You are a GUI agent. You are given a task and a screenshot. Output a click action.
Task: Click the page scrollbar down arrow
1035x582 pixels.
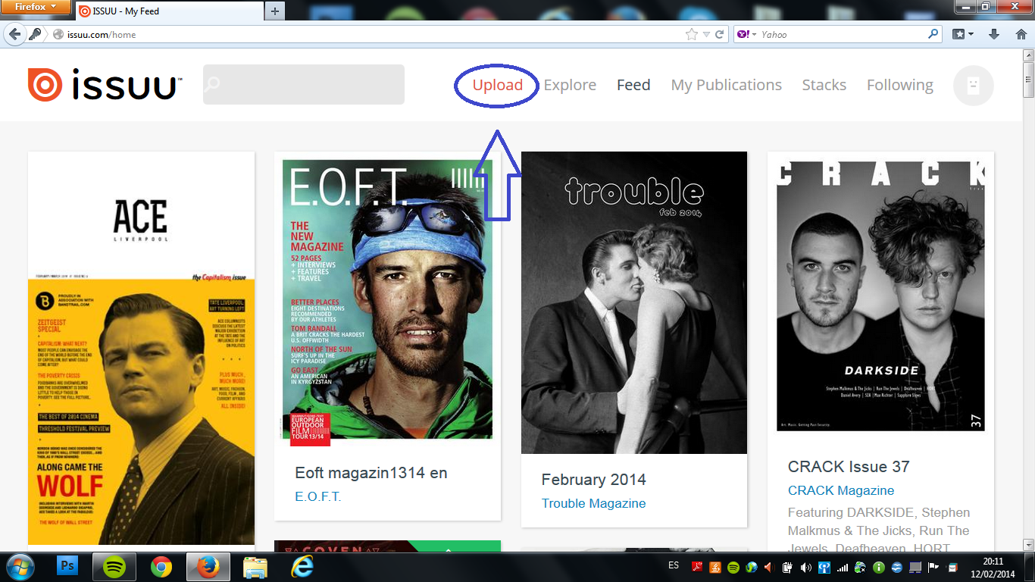pos(1028,544)
